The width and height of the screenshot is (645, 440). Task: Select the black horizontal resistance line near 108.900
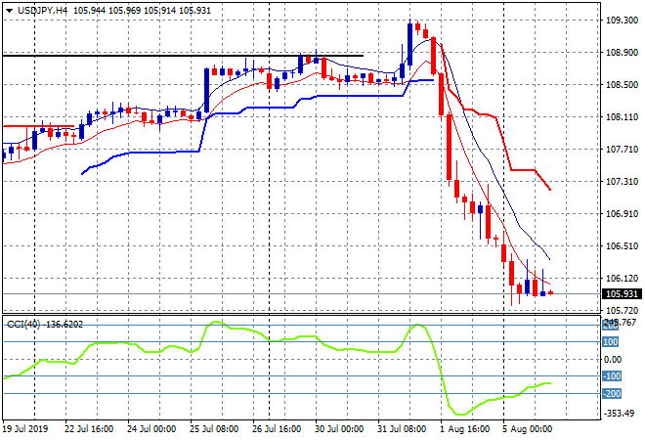click(183, 55)
